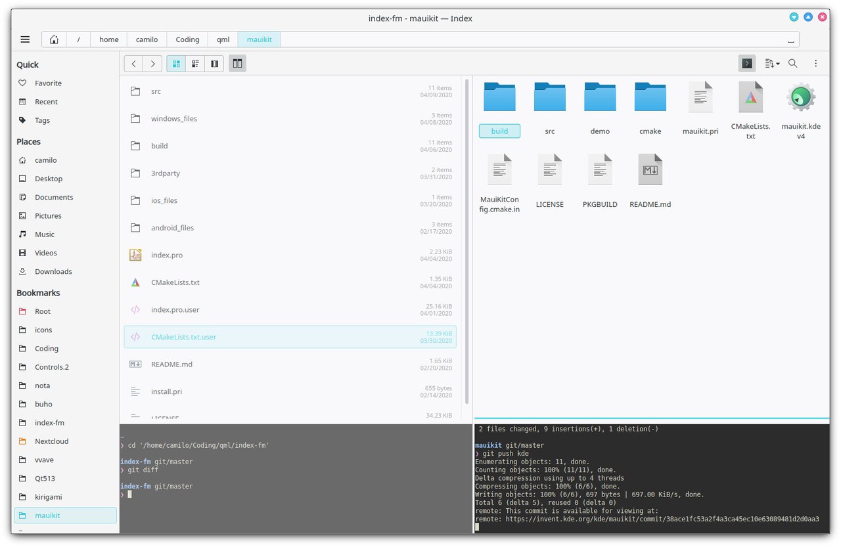Open the Root bookmark
Screen dimensions: 841x547
[x=66, y=311]
